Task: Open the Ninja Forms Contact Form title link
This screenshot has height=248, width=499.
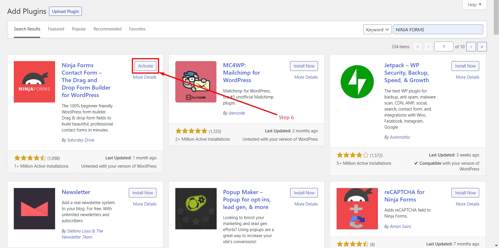Action: click(x=86, y=80)
